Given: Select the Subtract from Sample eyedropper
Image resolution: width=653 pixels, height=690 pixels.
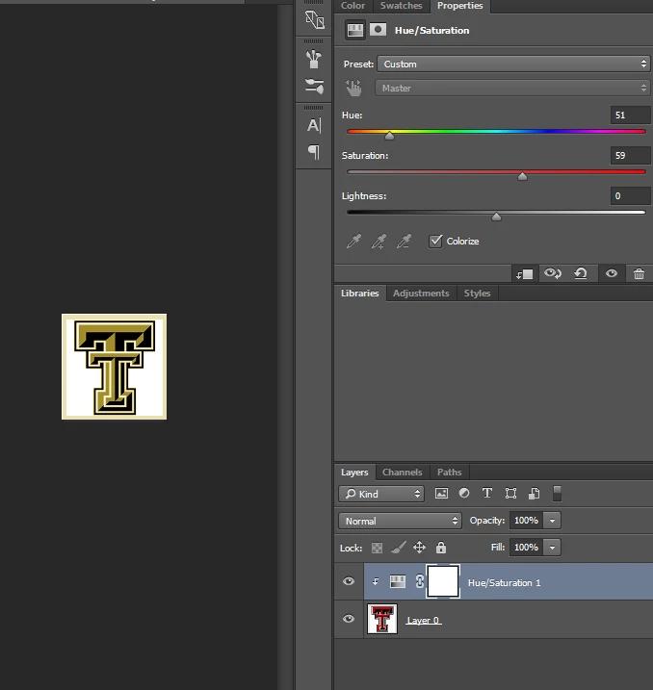Looking at the screenshot, I should (x=404, y=242).
